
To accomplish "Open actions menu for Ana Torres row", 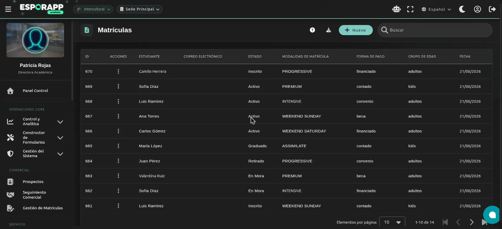I will (x=118, y=116).
